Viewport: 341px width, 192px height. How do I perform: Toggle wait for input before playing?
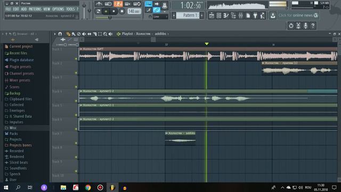[108, 4]
